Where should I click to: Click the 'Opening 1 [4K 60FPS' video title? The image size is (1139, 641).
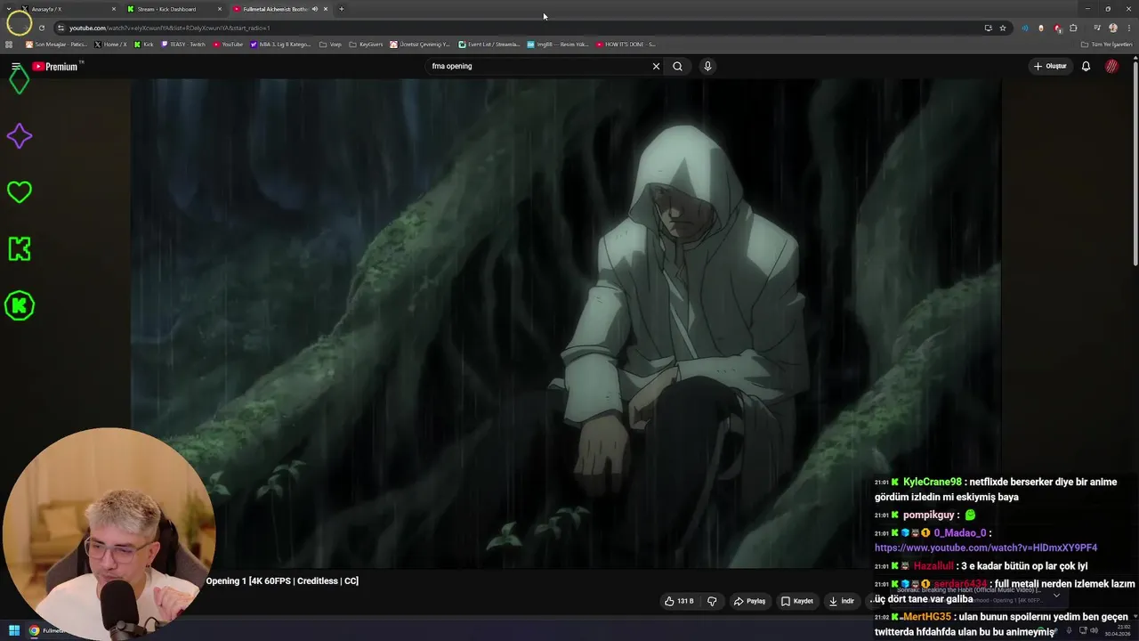[282, 580]
